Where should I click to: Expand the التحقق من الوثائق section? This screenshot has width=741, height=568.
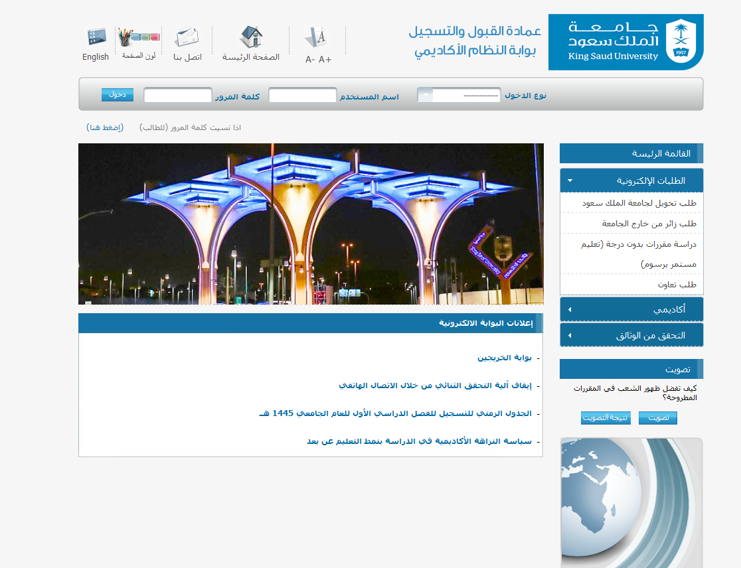click(x=631, y=335)
